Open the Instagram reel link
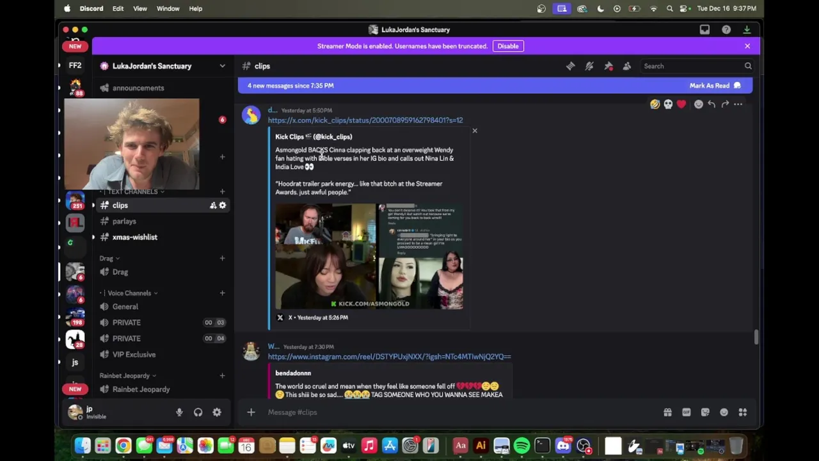Image resolution: width=819 pixels, height=461 pixels. pos(389,357)
